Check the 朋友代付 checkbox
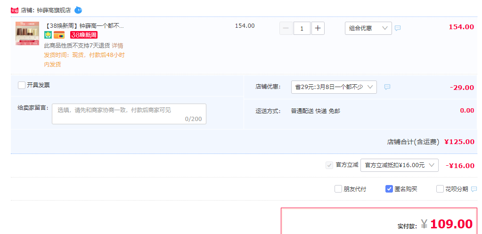Image resolution: width=482 pixels, height=234 pixels. (x=338, y=189)
